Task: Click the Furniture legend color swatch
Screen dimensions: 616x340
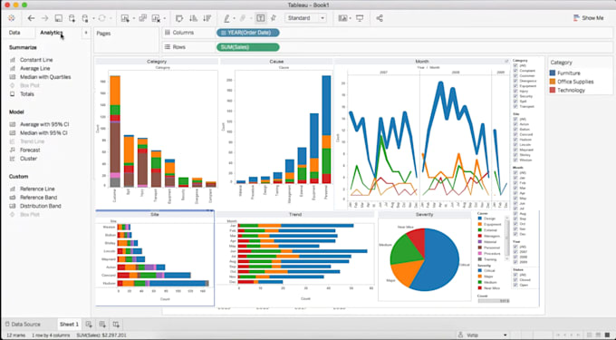Action: [x=553, y=73]
